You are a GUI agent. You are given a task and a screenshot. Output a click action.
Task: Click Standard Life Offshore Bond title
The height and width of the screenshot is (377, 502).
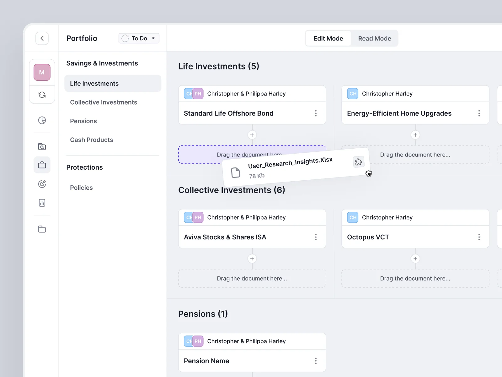(x=228, y=113)
